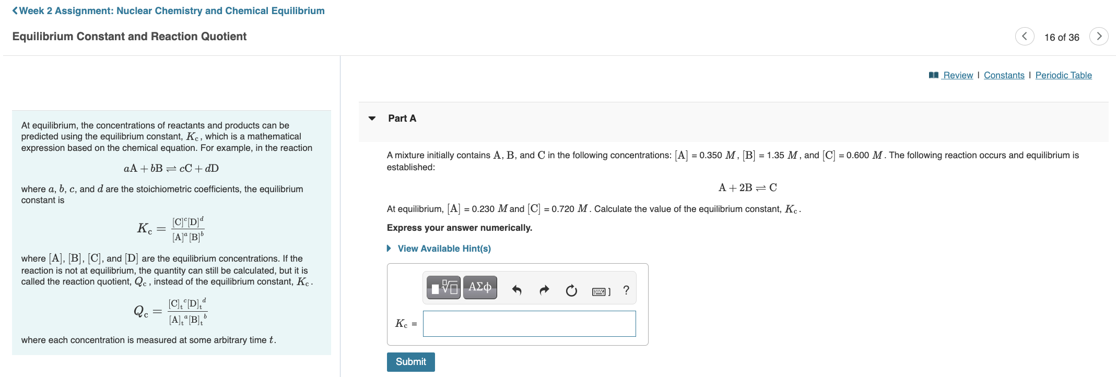Click Submit to check the answer
Screen dimensions: 1116x377
(410, 361)
